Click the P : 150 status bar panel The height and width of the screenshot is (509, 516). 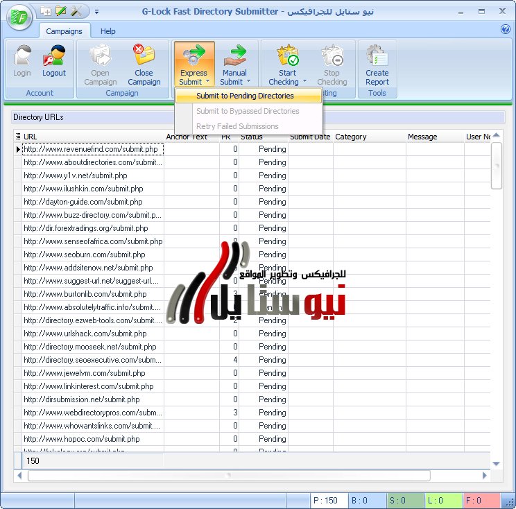click(329, 501)
